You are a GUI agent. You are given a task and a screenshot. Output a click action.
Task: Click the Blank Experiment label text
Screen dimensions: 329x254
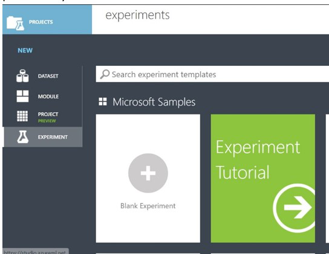(x=148, y=206)
